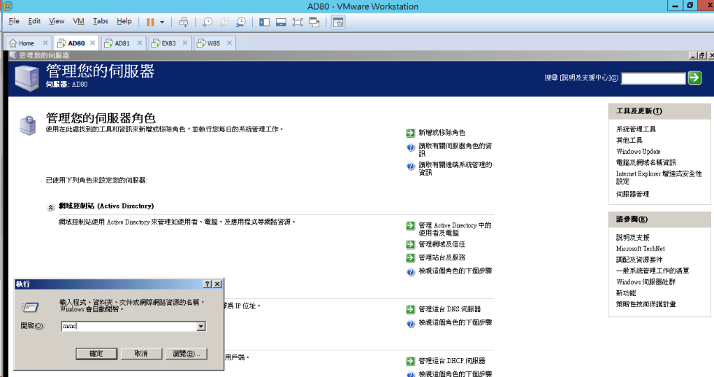Image resolution: width=714 pixels, height=377 pixels.
Task: Close the W85 tab
Action: click(x=228, y=43)
